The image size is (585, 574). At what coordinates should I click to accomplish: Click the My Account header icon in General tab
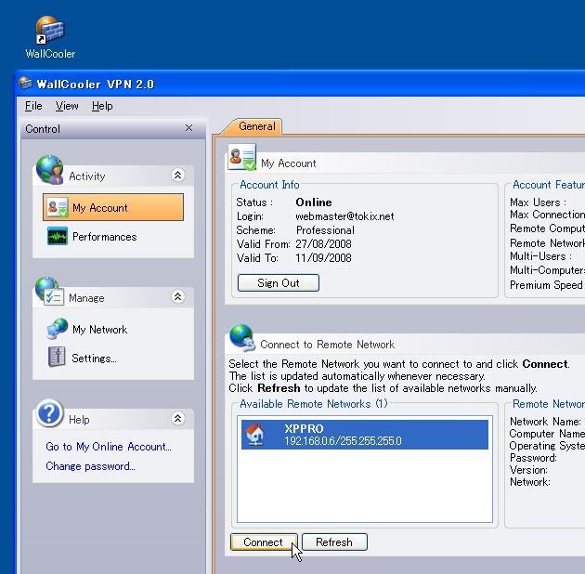coord(242,157)
